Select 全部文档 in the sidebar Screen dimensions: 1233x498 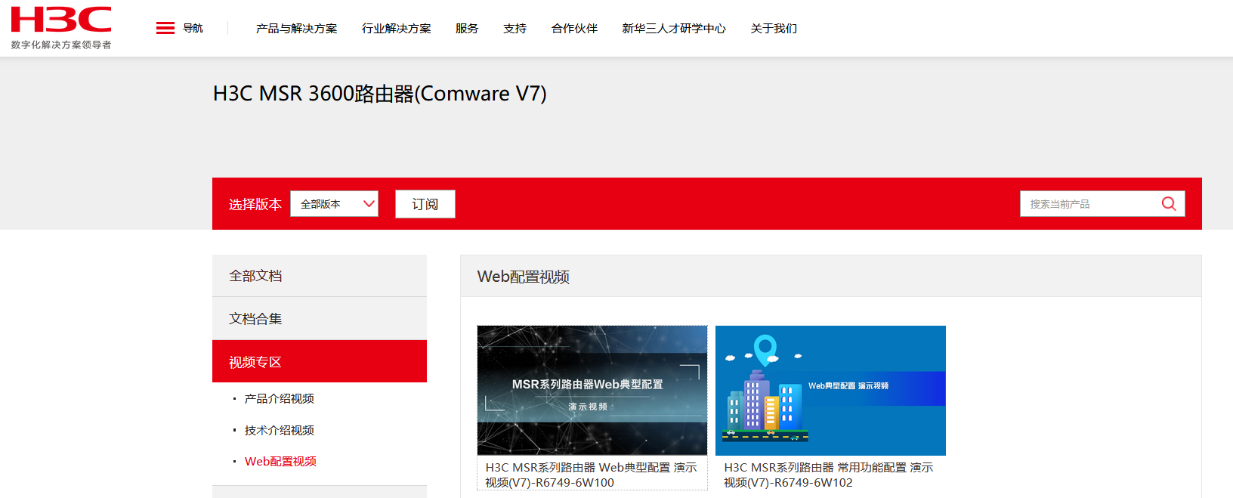tap(320, 276)
